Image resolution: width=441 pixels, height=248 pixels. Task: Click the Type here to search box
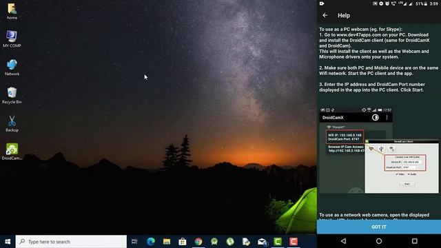pyautogui.click(x=71, y=242)
